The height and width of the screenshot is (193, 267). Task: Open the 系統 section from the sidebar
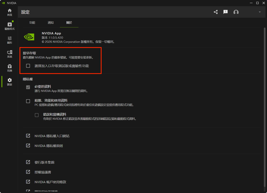click(x=9, y=54)
